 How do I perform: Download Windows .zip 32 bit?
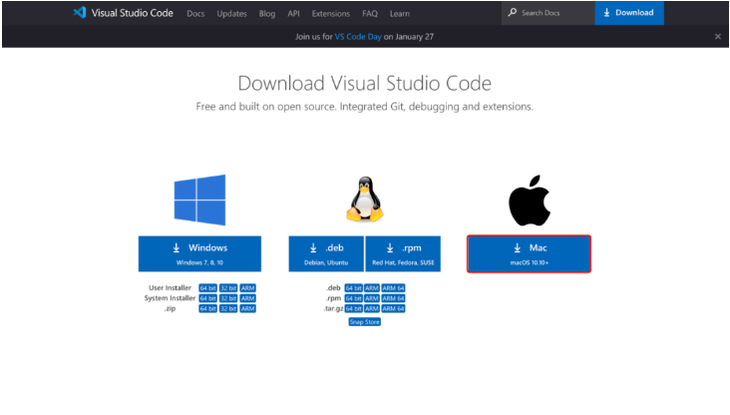pyautogui.click(x=228, y=308)
